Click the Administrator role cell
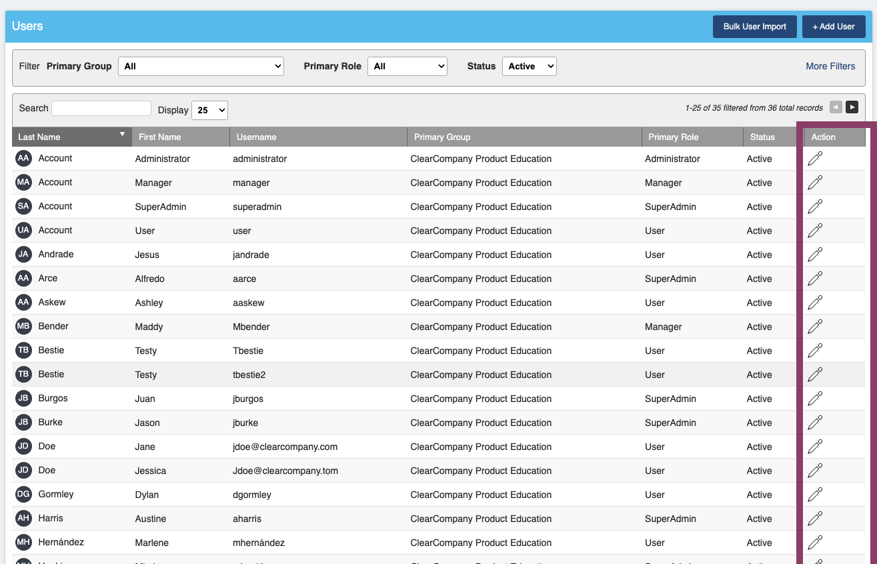877x564 pixels. pos(672,159)
